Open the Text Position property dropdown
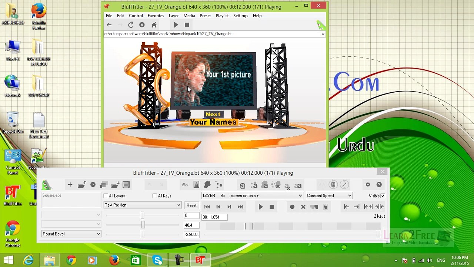 [x=143, y=205]
